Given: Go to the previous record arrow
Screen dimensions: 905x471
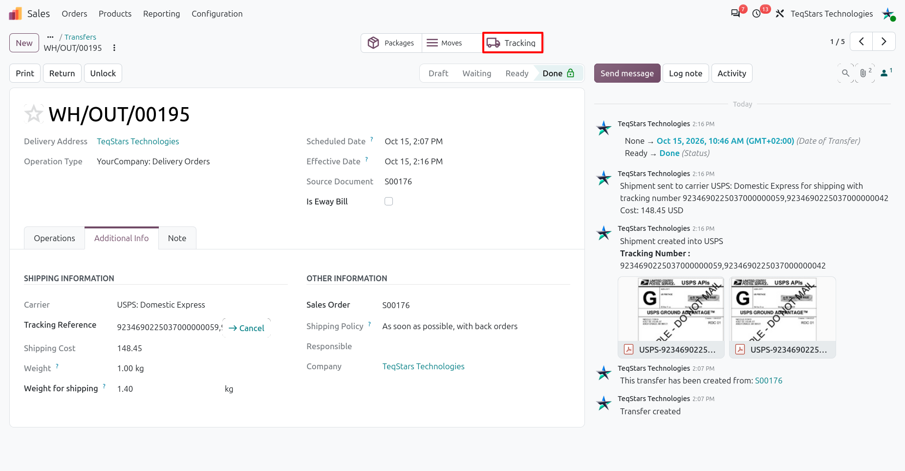Looking at the screenshot, I should pyautogui.click(x=862, y=42).
